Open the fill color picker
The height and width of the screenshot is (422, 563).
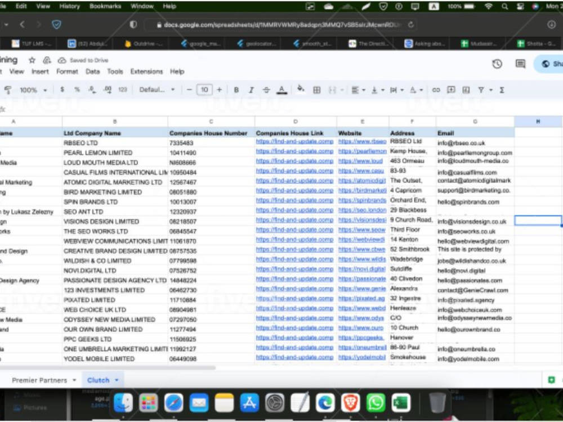pos(301,89)
